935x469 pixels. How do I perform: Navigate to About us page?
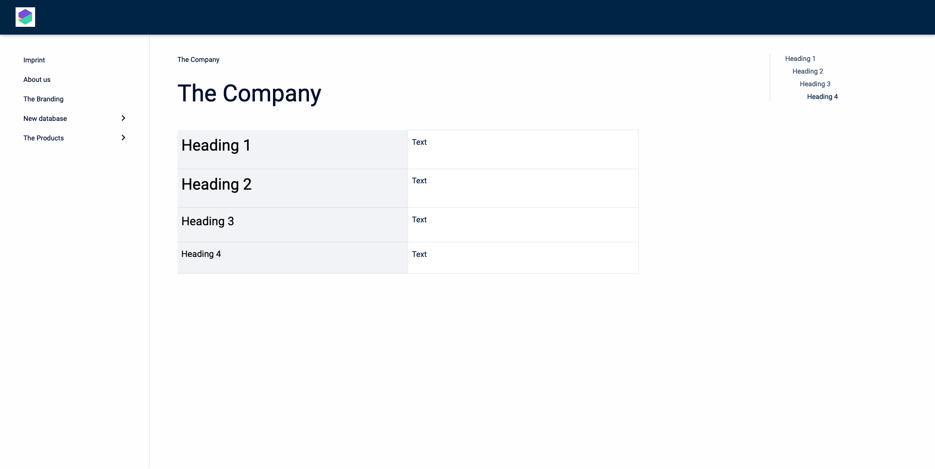(x=37, y=79)
